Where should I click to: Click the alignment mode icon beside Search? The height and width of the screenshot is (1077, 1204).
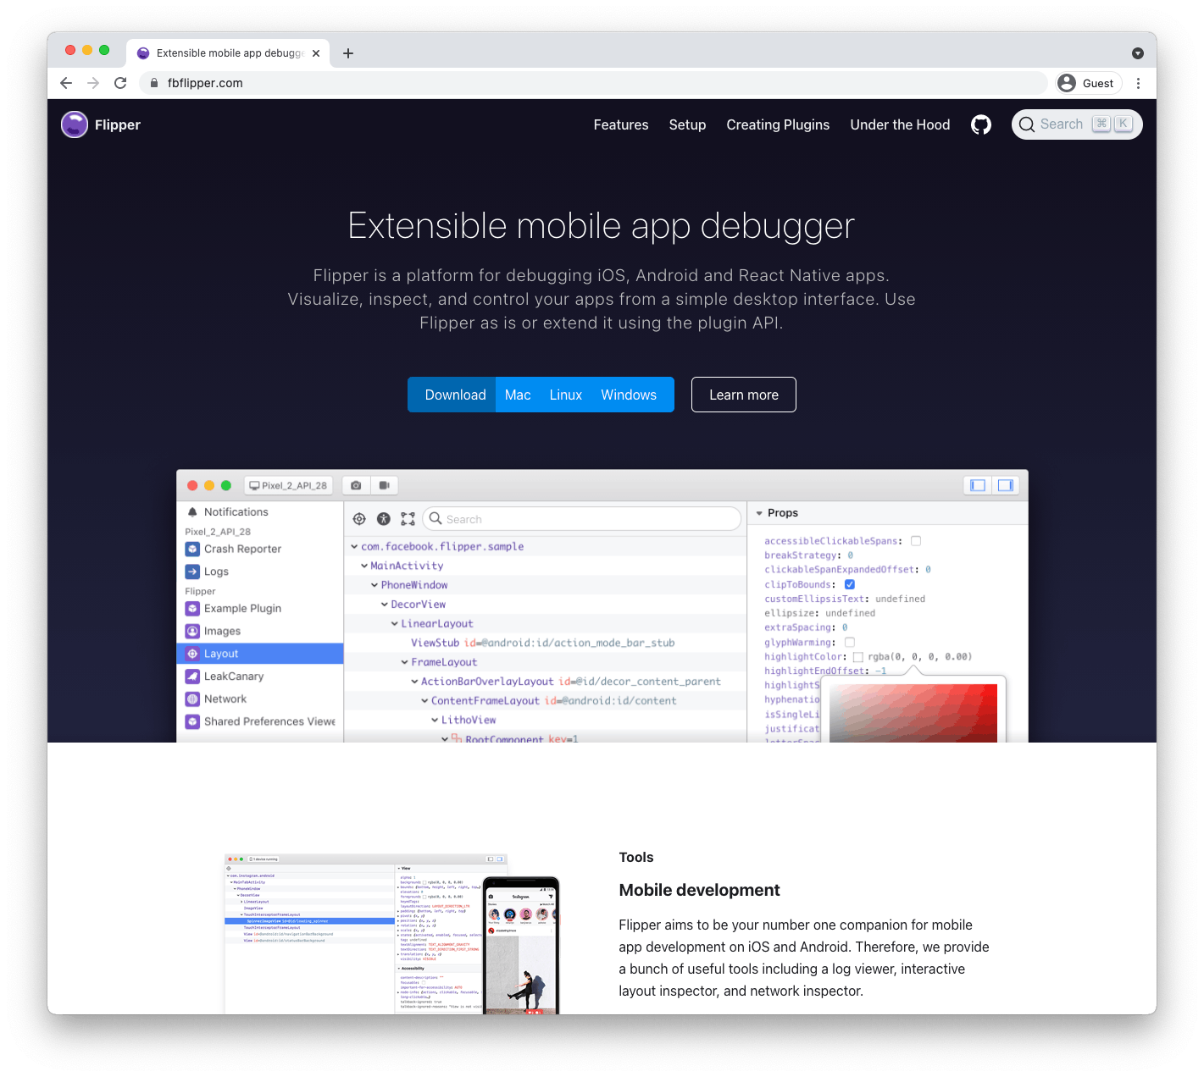pos(408,519)
